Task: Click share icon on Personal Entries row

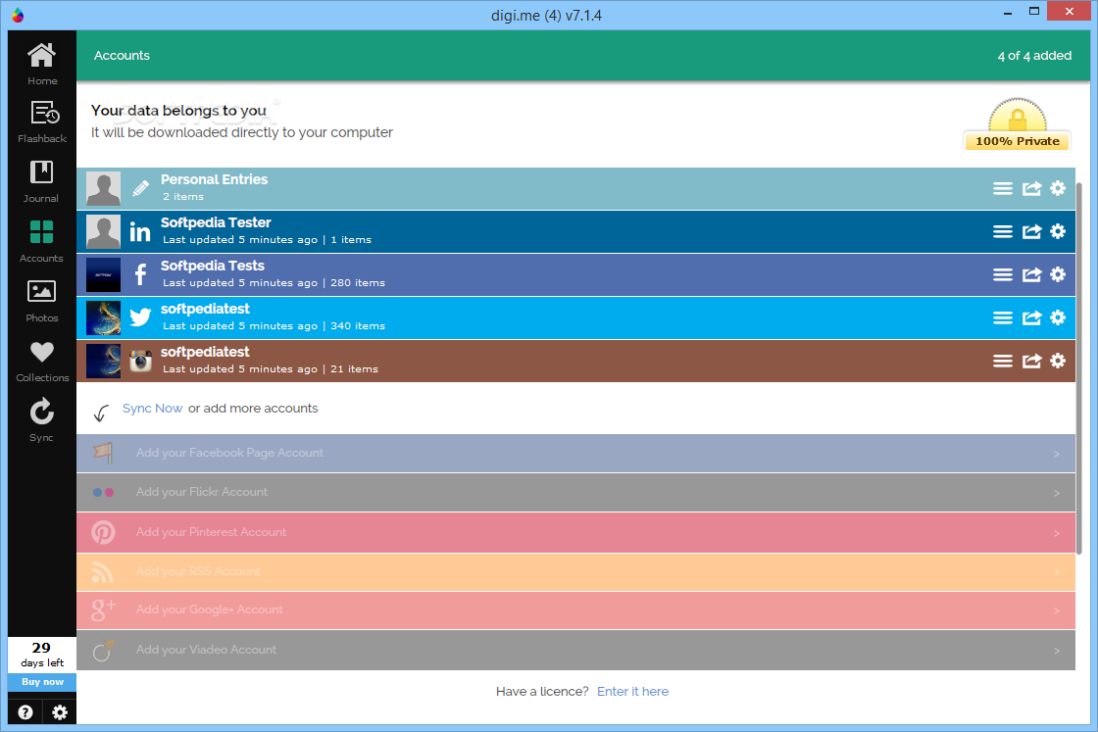Action: pyautogui.click(x=1031, y=188)
